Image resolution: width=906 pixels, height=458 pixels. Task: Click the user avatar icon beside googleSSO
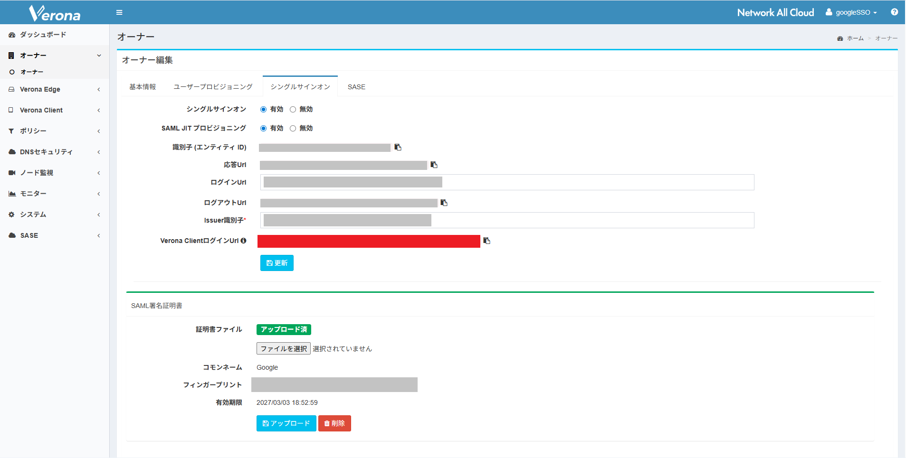pos(829,12)
